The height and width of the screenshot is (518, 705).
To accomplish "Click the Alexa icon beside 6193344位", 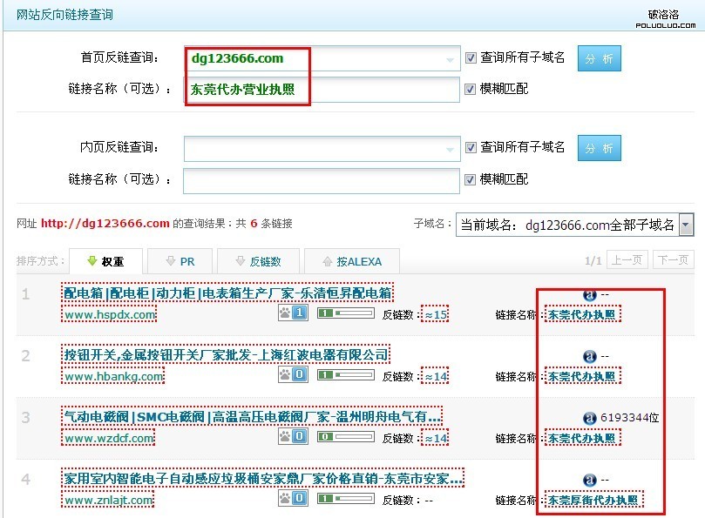I will click(x=589, y=418).
